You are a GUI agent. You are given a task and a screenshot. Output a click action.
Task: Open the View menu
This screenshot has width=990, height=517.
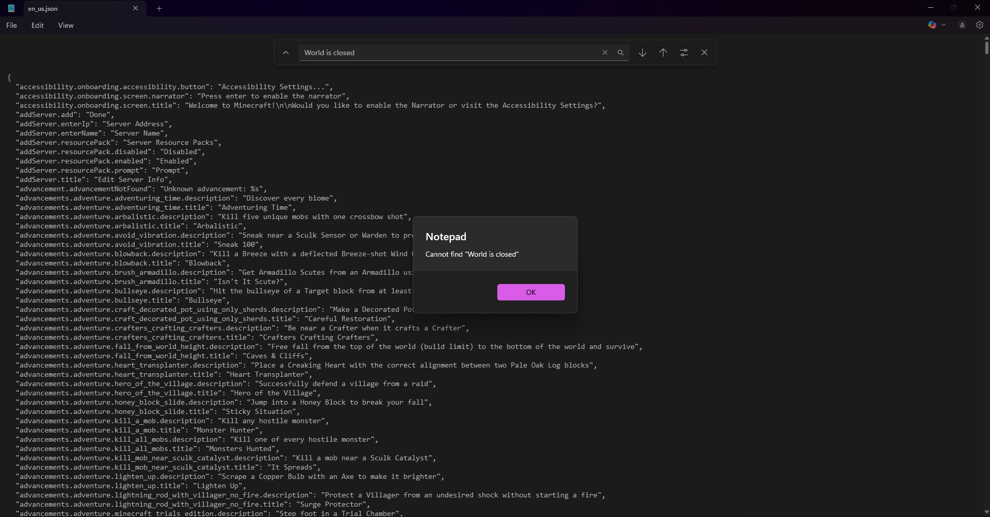coord(66,25)
